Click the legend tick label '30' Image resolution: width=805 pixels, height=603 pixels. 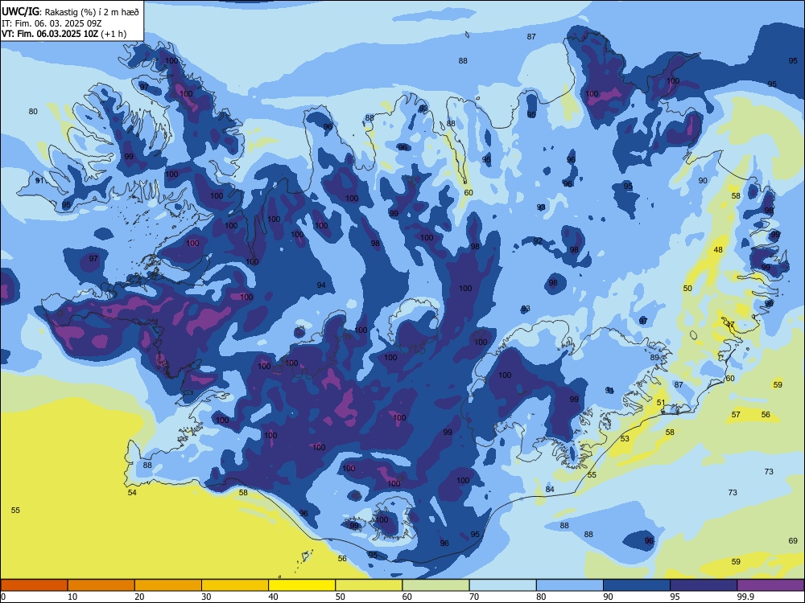pos(206,597)
